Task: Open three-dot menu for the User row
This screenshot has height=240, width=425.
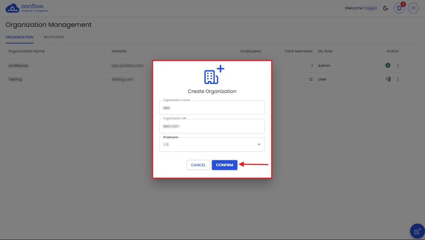Action: 398,79
